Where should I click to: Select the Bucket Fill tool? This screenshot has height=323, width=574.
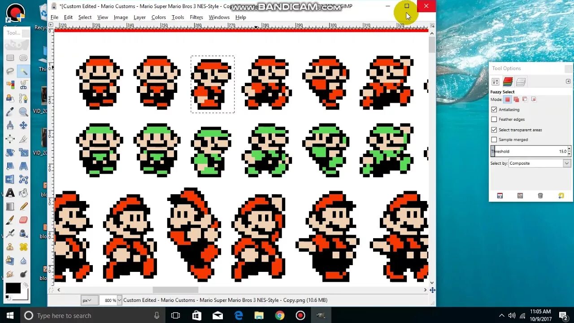[x=23, y=193]
